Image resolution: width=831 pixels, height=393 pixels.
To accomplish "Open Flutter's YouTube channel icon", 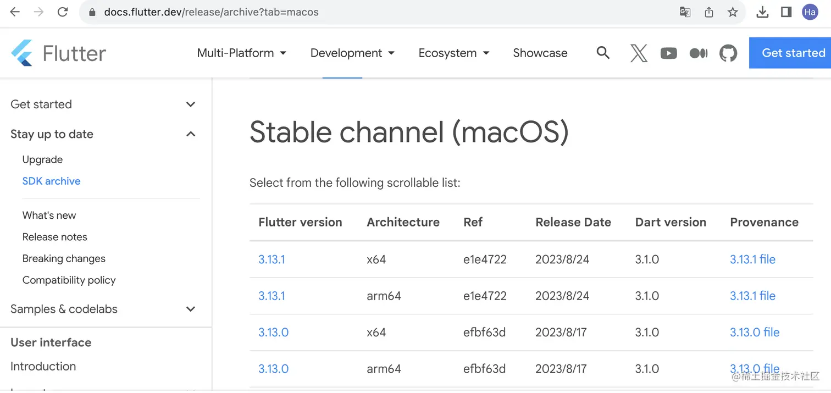I will [668, 53].
